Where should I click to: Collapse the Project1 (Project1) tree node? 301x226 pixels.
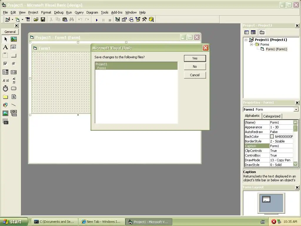pos(246,40)
